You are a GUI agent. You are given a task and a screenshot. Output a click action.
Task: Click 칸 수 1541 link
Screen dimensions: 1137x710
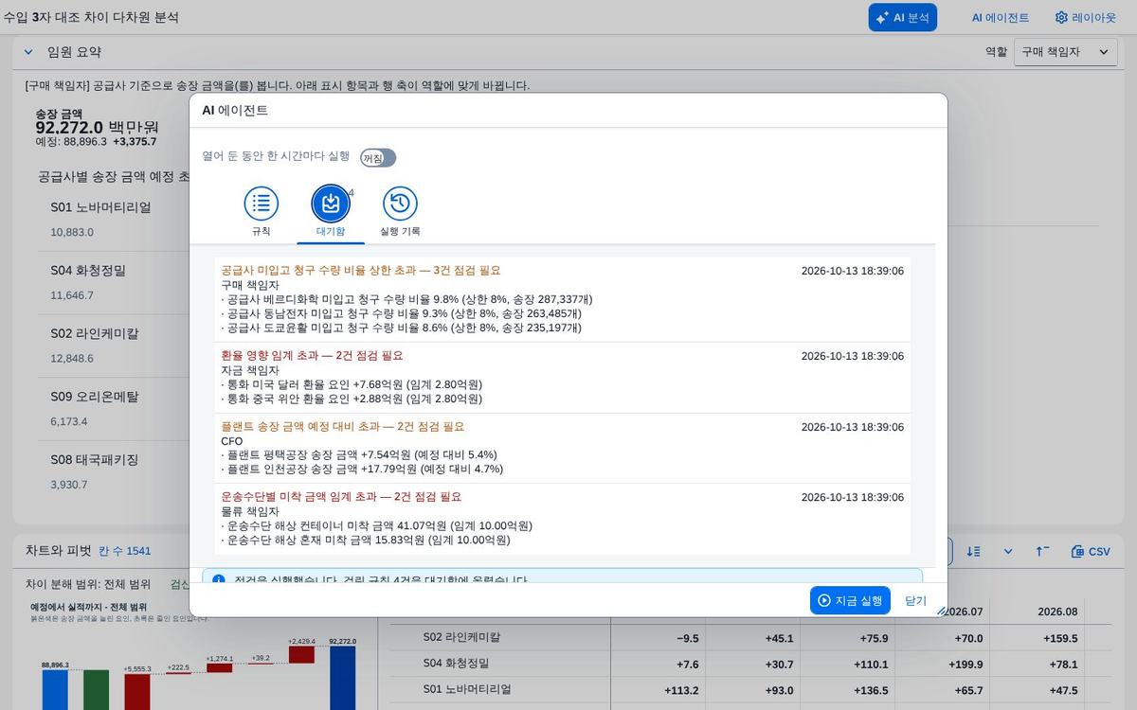[x=124, y=551]
